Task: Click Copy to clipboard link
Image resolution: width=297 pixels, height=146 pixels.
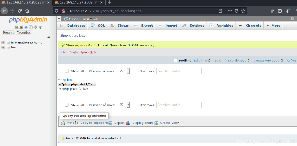Action: click(x=91, y=123)
